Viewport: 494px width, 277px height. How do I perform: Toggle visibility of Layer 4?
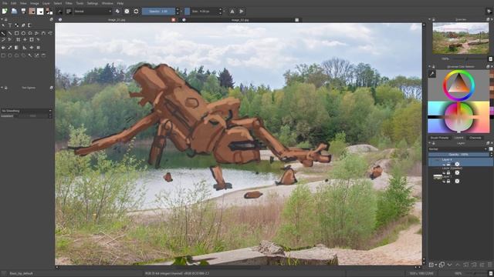[x=444, y=164]
